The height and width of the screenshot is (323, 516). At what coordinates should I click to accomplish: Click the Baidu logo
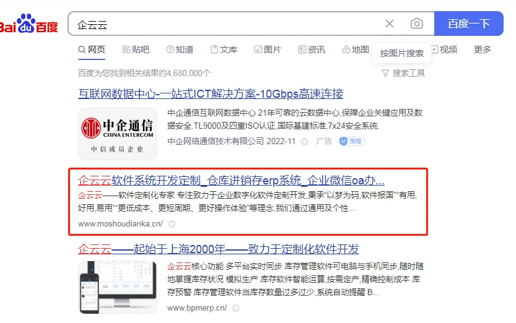point(29,24)
